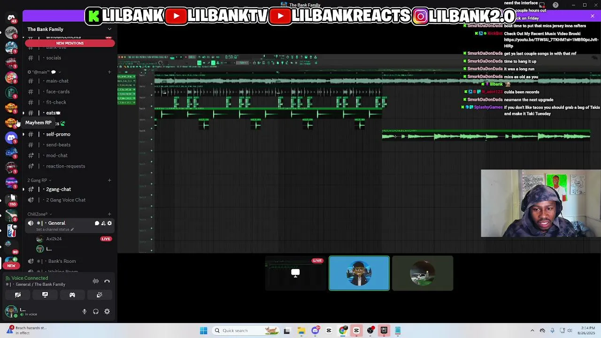Viewport: 601px width, 338px height.
Task: Open chat for General voice channel
Action: click(x=97, y=223)
